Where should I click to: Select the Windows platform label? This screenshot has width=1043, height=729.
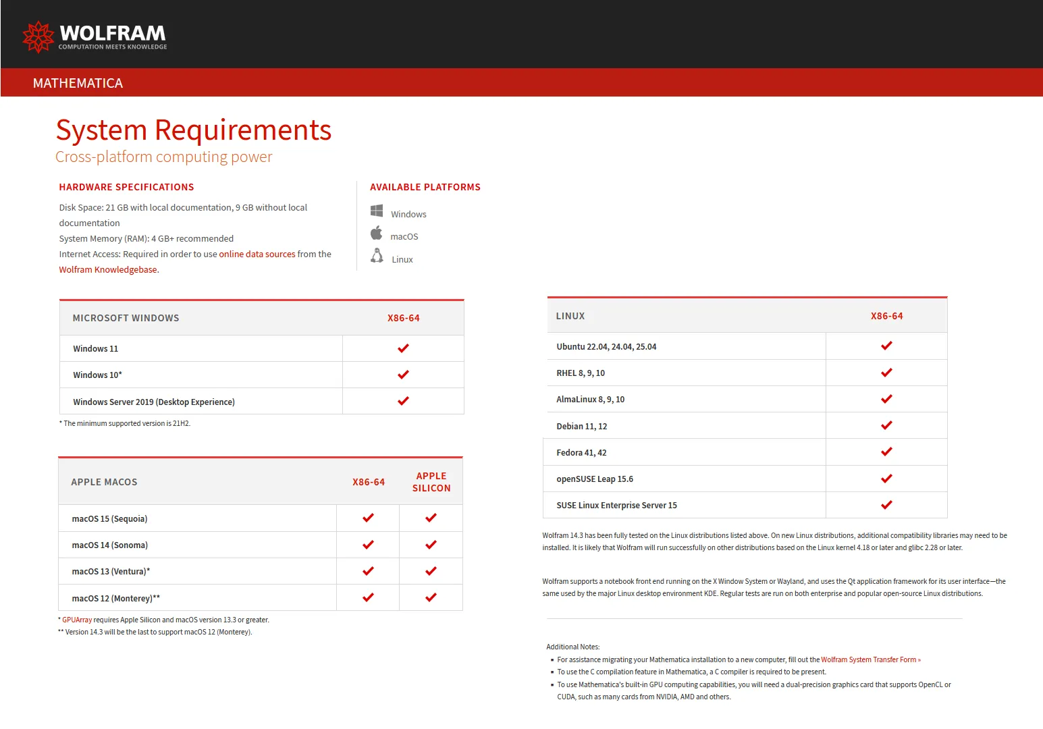408,214
